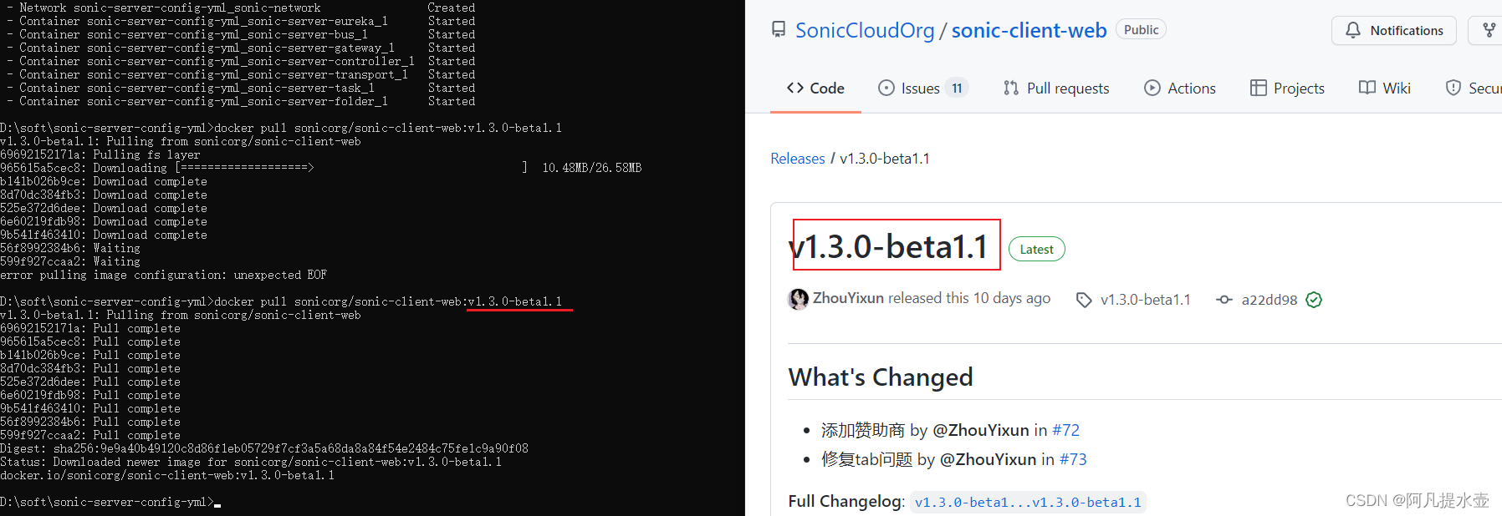
Task: Go to the Projects tab
Action: [x=1287, y=88]
